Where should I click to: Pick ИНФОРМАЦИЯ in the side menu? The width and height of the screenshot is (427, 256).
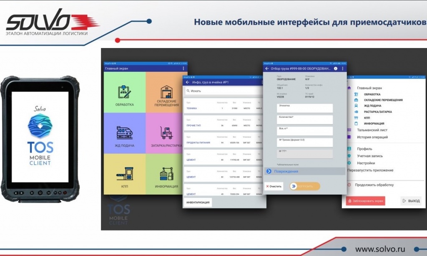[x=374, y=124]
